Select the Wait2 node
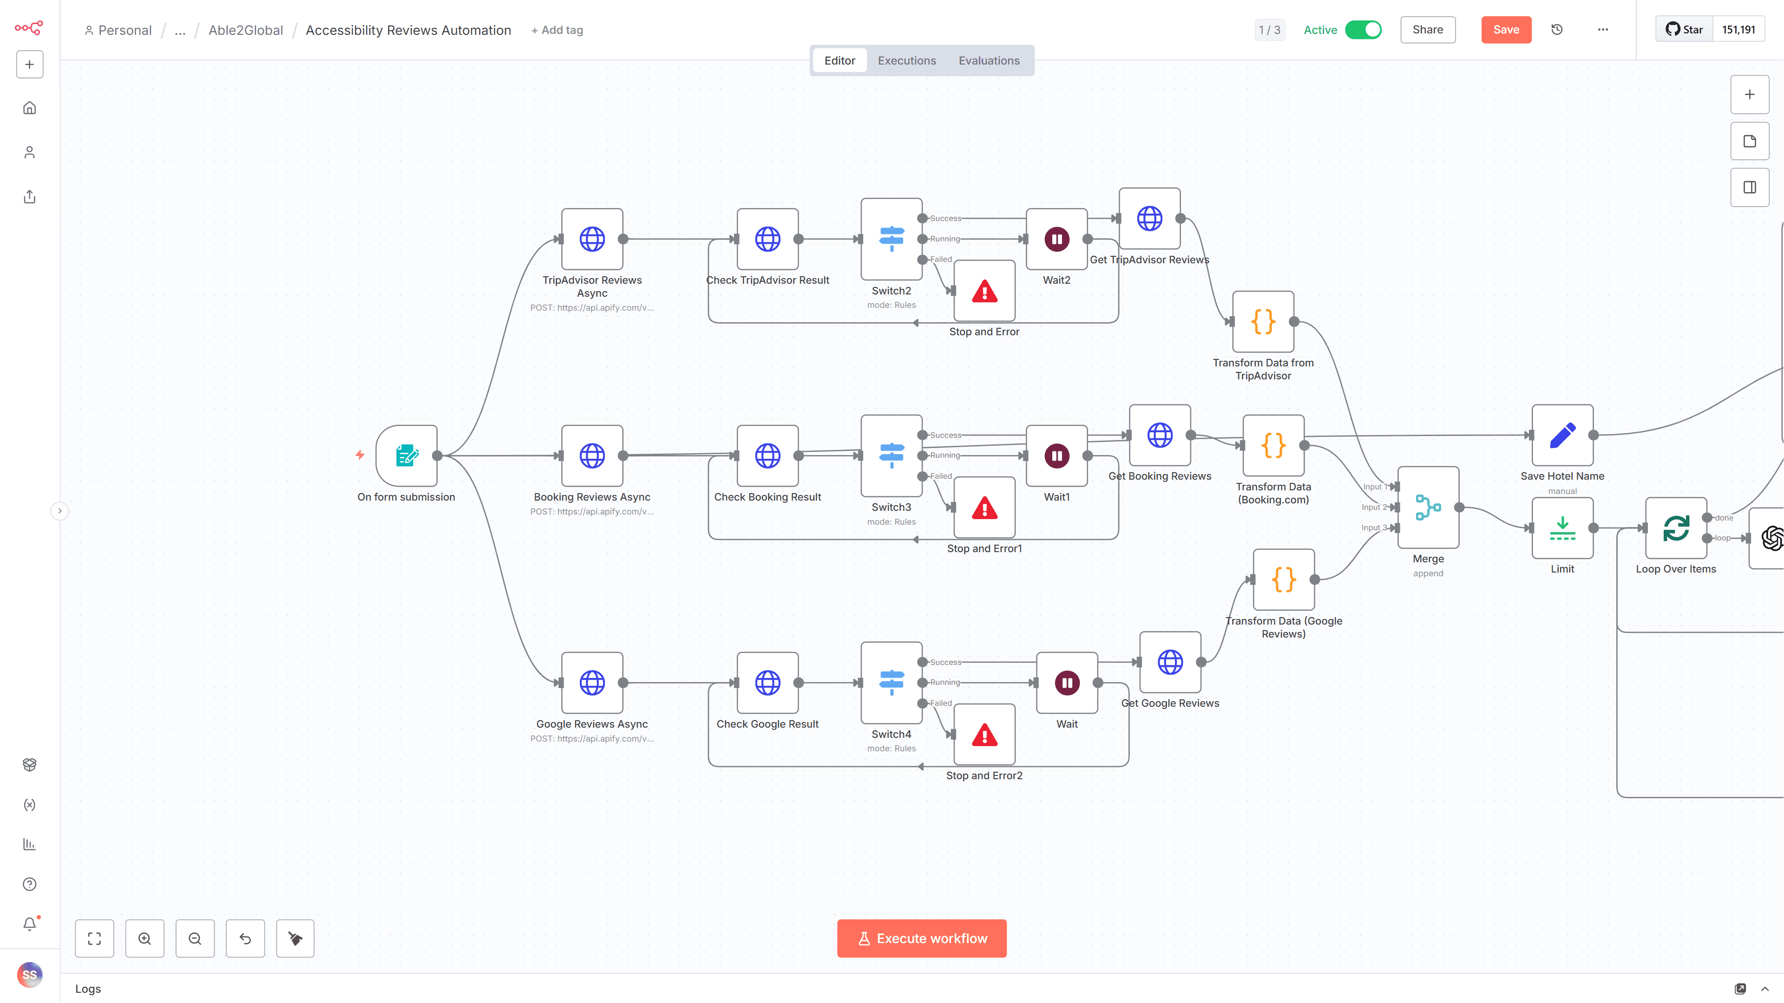 pos(1057,239)
